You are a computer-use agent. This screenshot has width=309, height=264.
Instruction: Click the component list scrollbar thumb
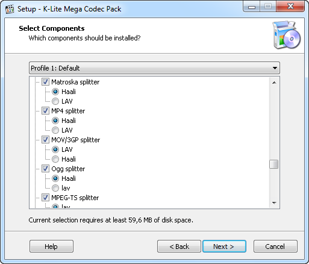tap(274, 165)
